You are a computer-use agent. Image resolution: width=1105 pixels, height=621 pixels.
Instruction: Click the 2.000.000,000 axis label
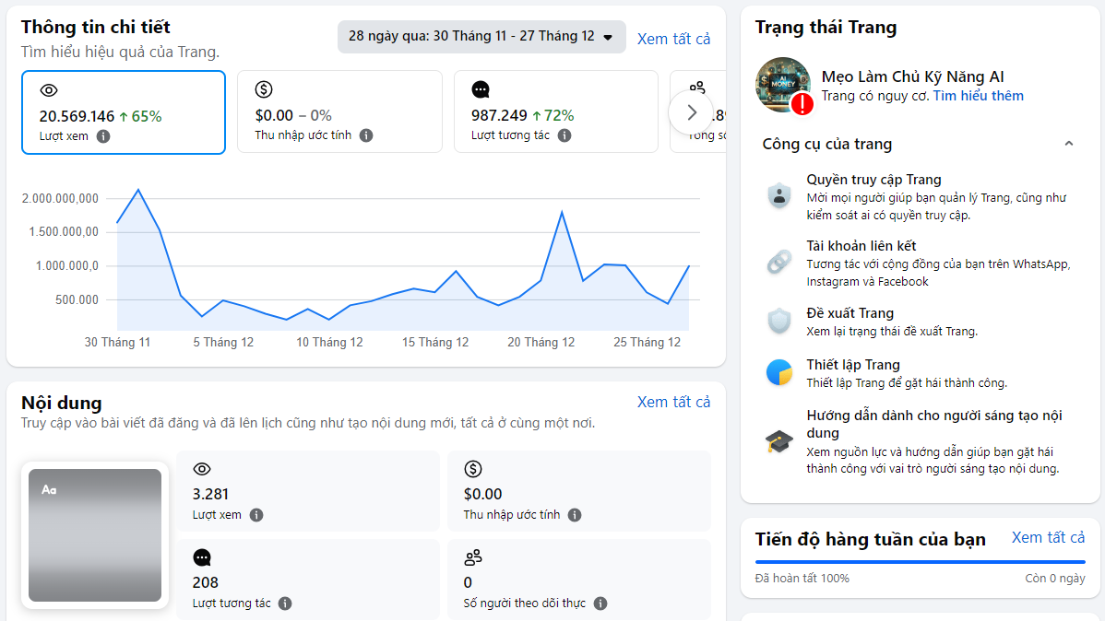point(60,198)
